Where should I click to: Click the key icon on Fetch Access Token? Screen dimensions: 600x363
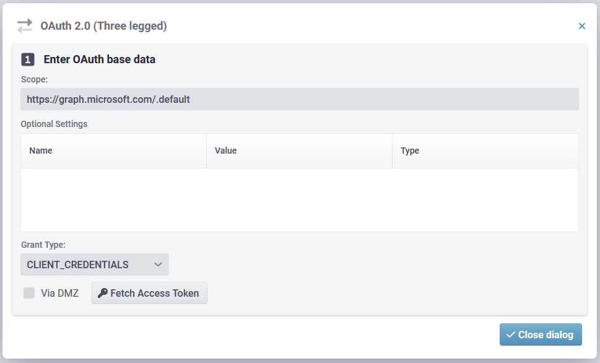pos(103,293)
